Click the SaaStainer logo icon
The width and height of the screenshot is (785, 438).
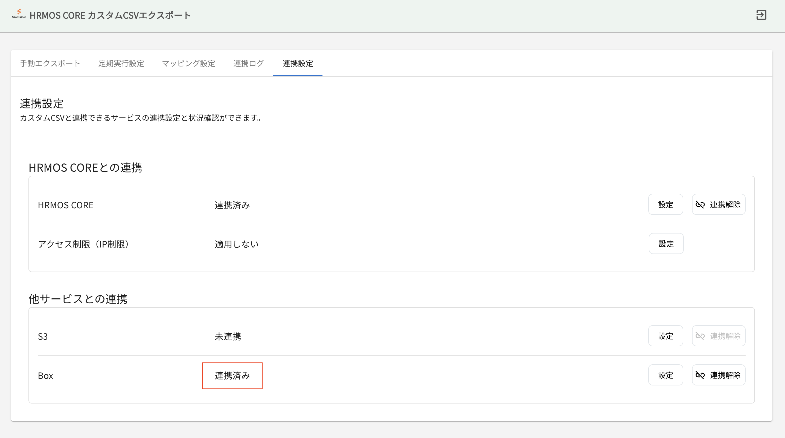click(19, 14)
